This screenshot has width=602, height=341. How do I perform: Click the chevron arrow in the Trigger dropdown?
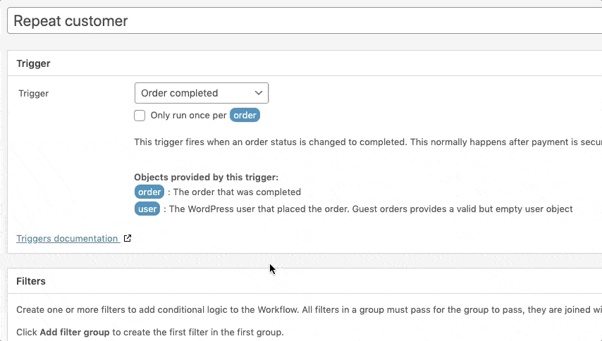(259, 93)
